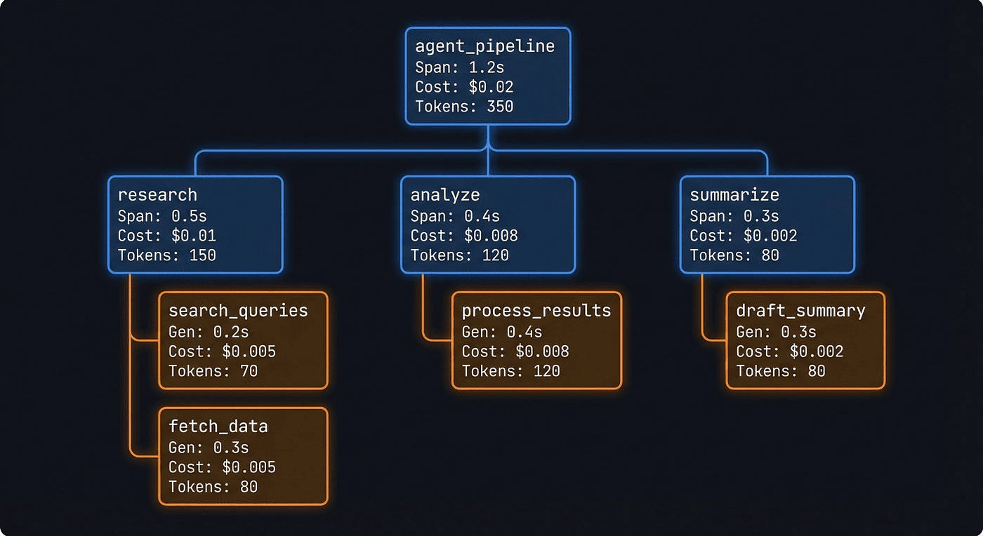The width and height of the screenshot is (983, 536).
Task: Click 'Cost: $0.008' in process_results
Action: pos(515,351)
